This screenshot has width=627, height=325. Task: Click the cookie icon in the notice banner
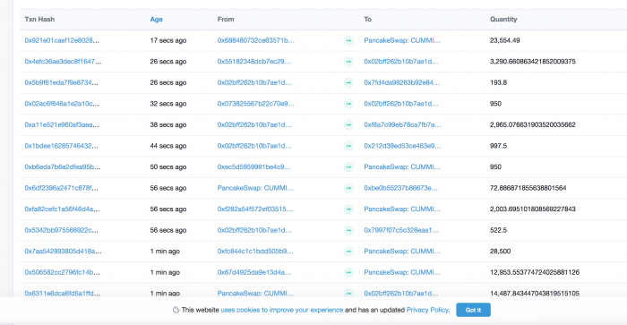176,310
